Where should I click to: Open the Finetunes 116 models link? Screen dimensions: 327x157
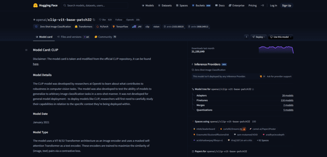pos(287,100)
